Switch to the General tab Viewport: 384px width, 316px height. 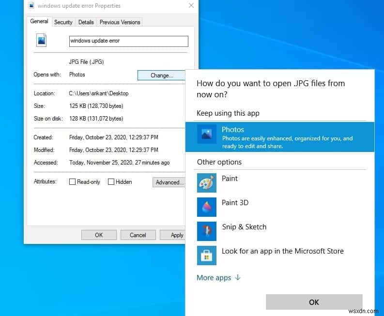click(39, 21)
